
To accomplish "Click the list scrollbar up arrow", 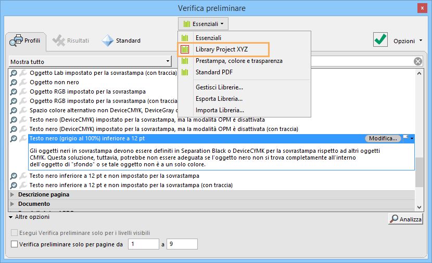I will [419, 73].
